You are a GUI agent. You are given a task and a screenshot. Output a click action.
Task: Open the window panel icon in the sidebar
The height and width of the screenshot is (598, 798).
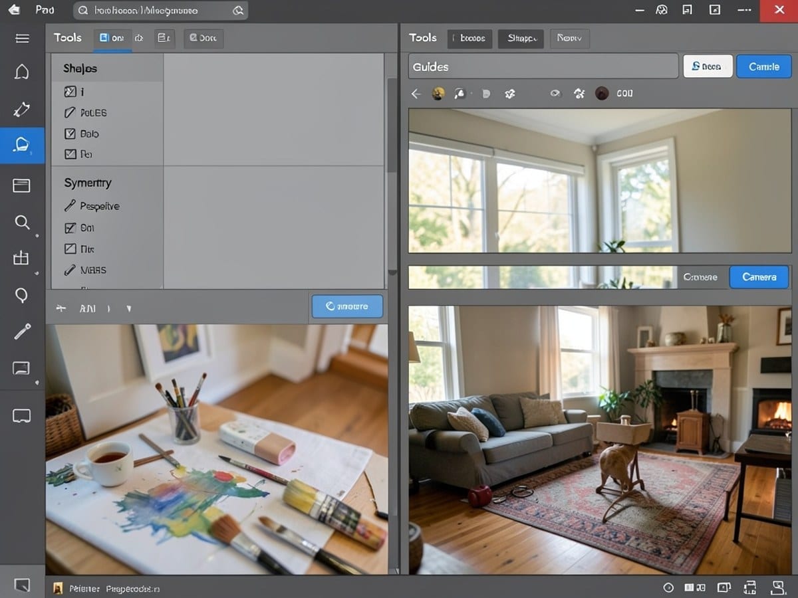(x=22, y=185)
